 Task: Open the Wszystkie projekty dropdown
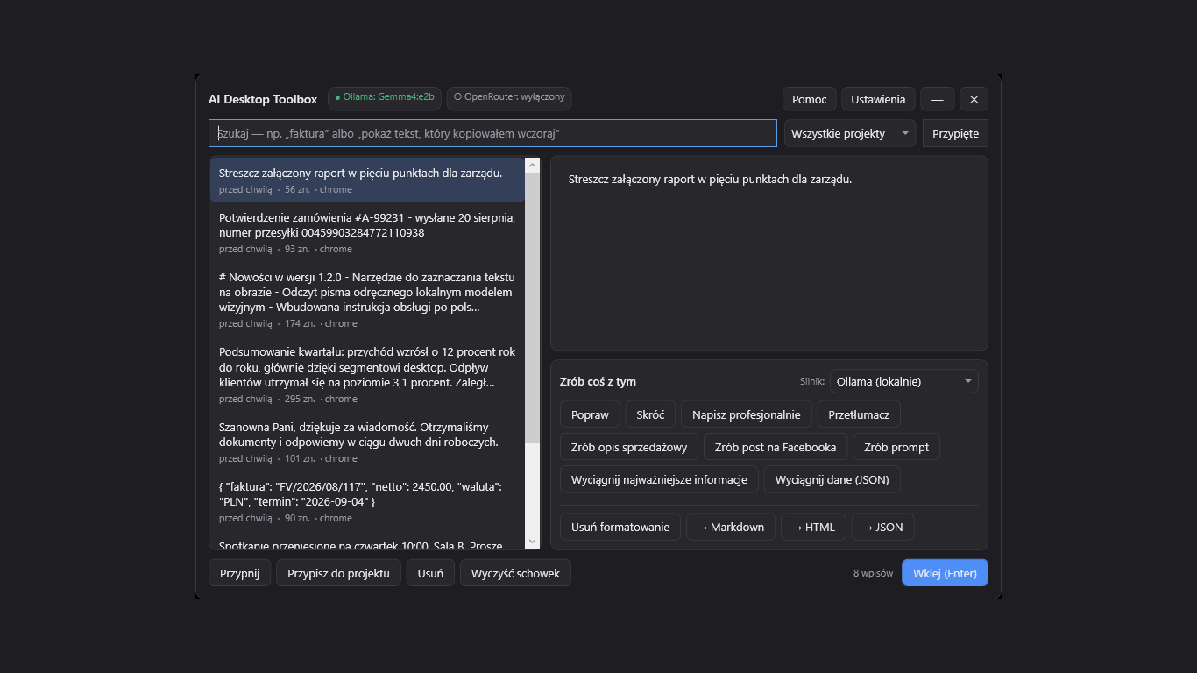click(x=850, y=133)
